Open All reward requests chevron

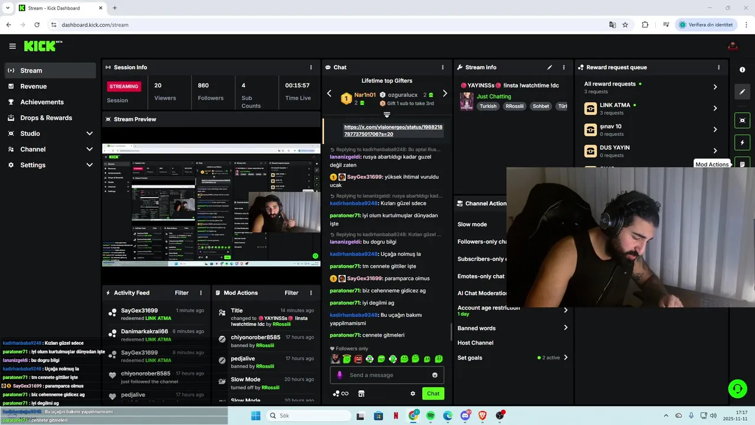coord(715,87)
